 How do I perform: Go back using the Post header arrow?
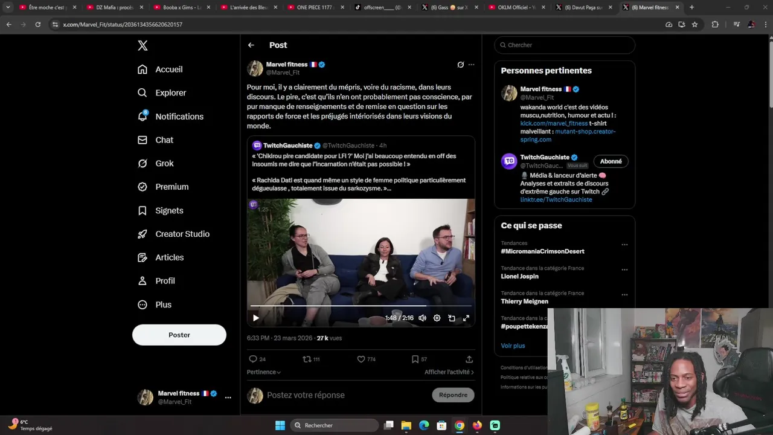tap(251, 45)
